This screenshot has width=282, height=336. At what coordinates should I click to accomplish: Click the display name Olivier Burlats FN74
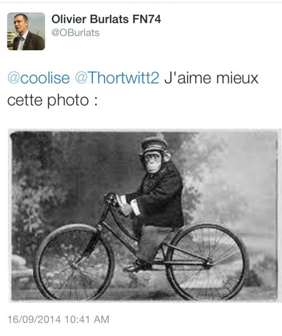click(106, 19)
